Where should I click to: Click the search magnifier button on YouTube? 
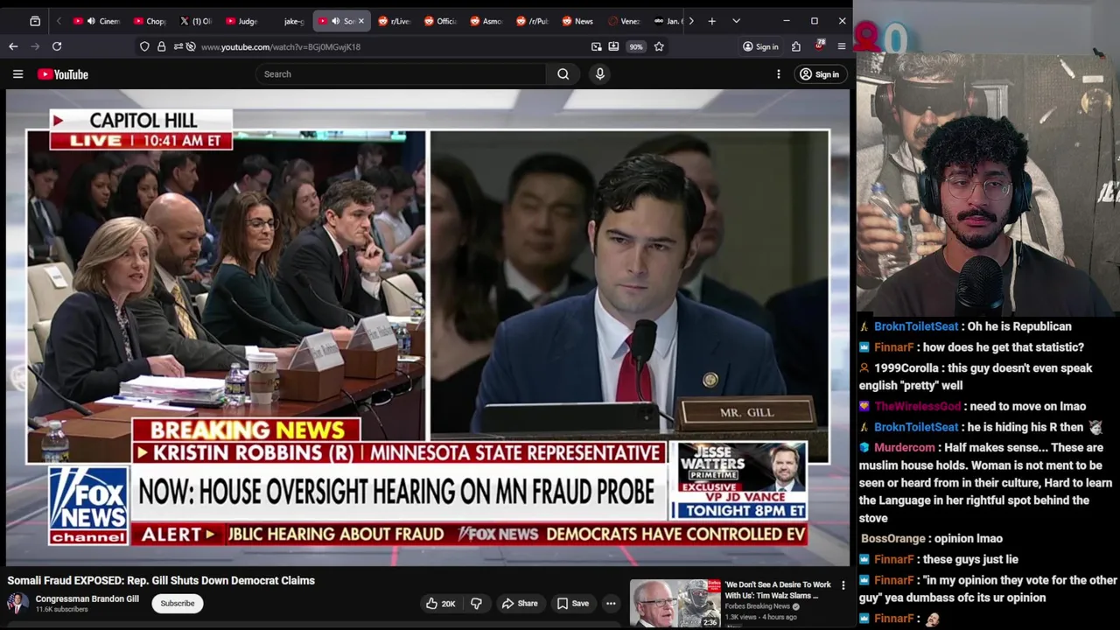point(563,74)
